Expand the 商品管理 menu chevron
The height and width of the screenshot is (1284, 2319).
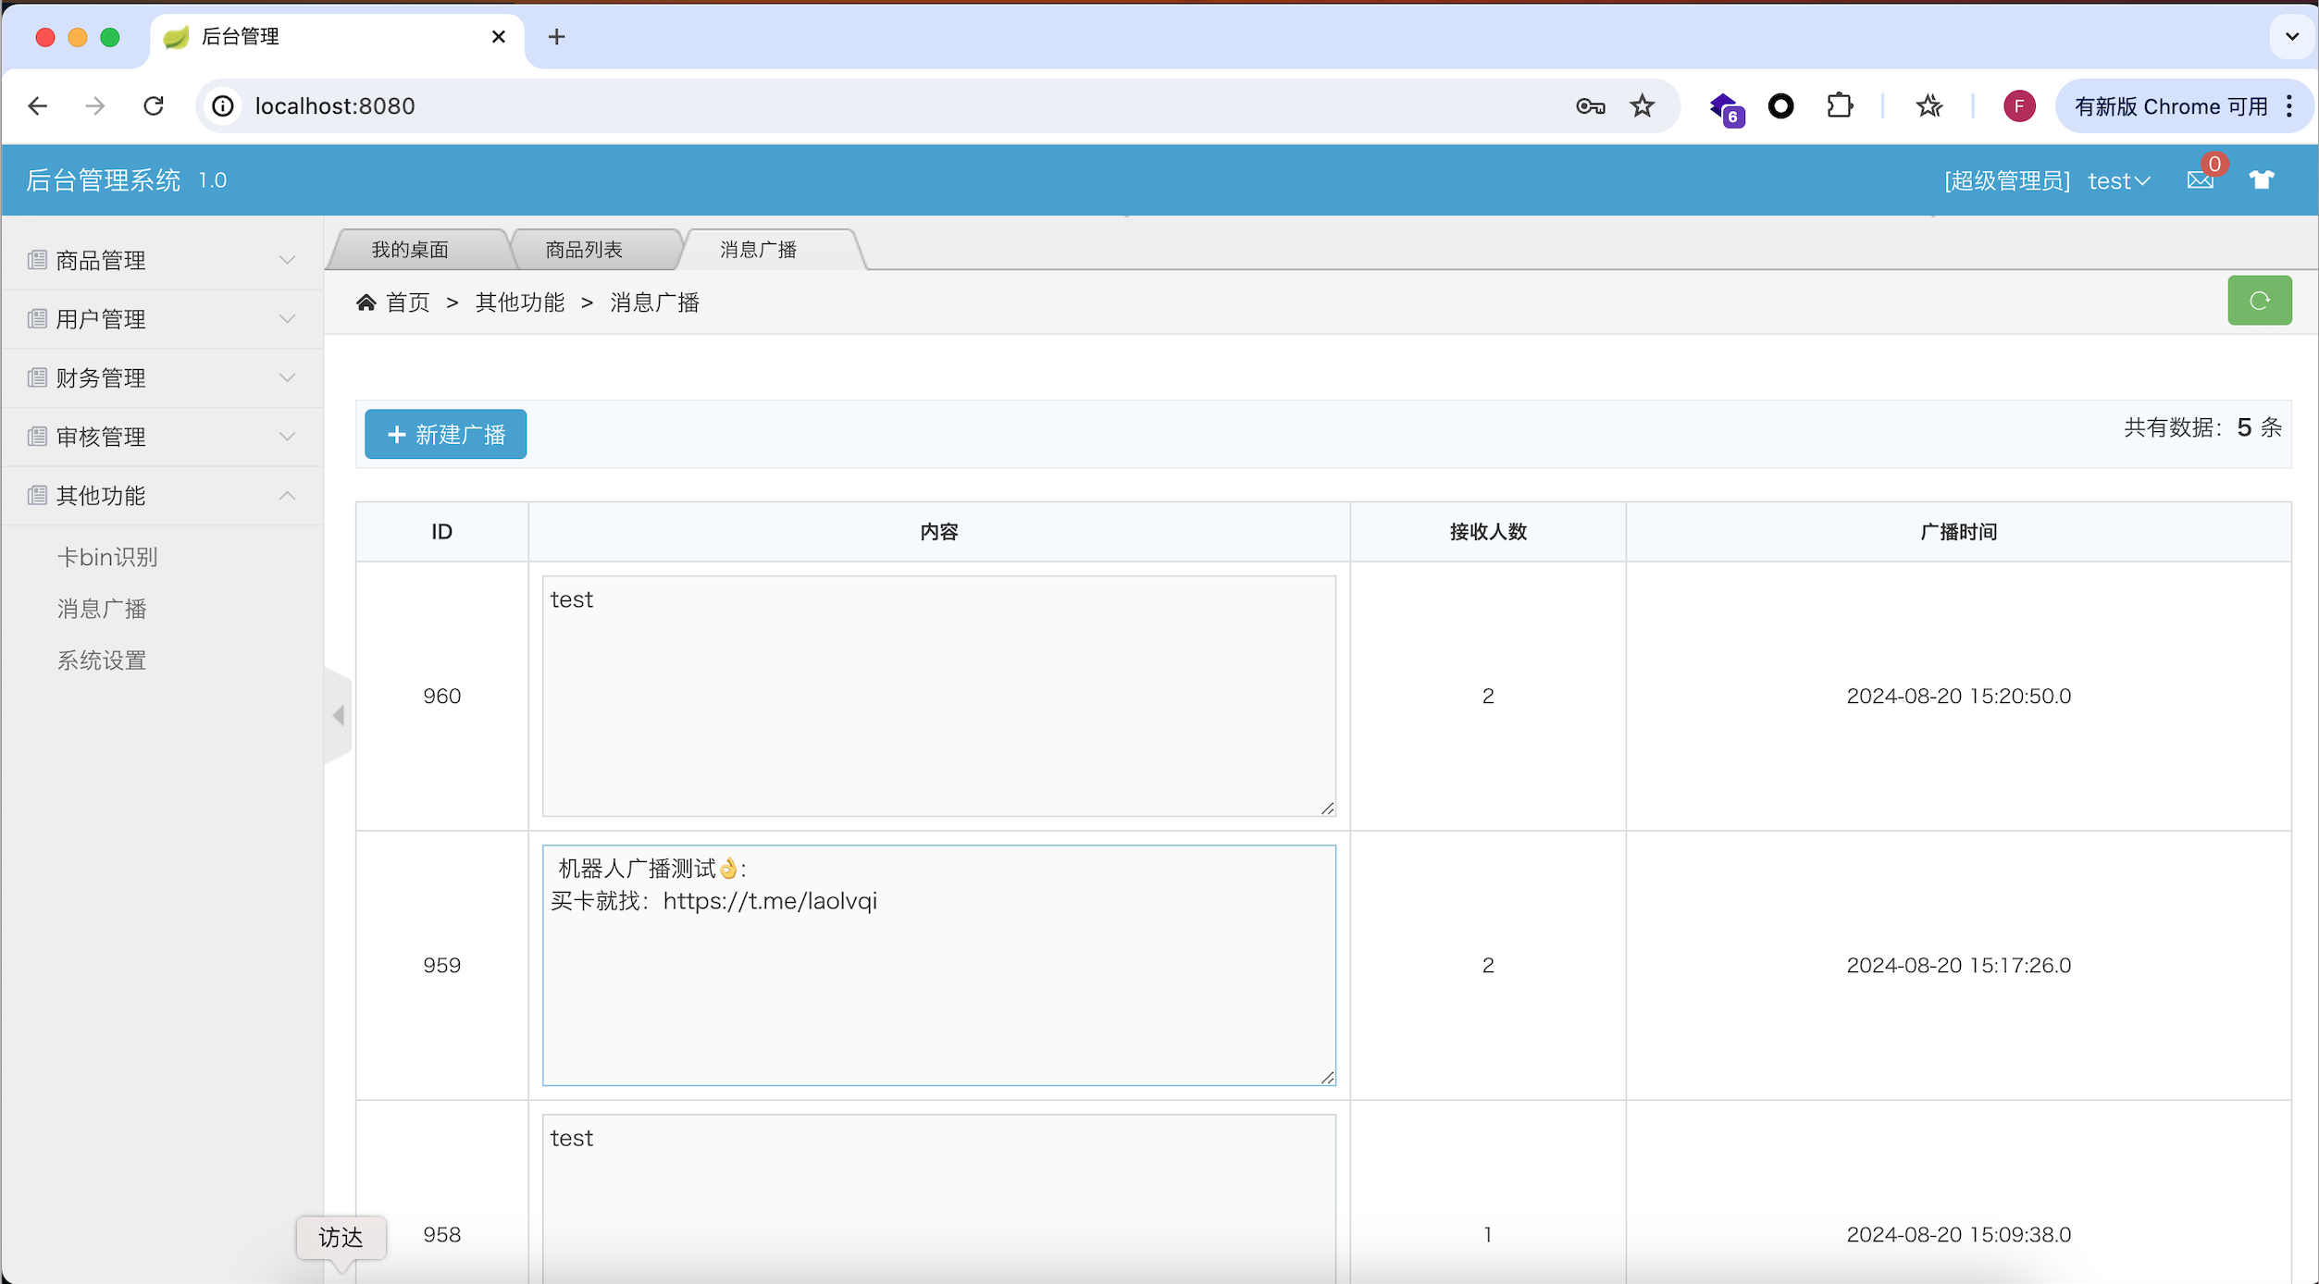[288, 260]
